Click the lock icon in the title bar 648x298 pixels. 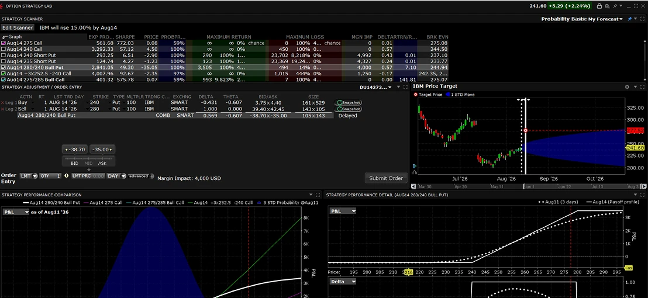tap(599, 6)
